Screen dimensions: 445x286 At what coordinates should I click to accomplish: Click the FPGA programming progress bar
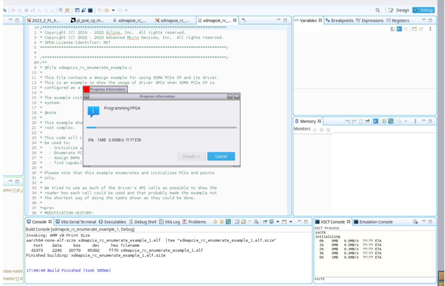click(161, 128)
